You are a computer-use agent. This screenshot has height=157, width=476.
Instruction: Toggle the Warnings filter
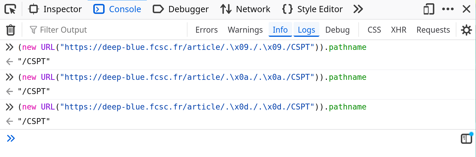245,30
